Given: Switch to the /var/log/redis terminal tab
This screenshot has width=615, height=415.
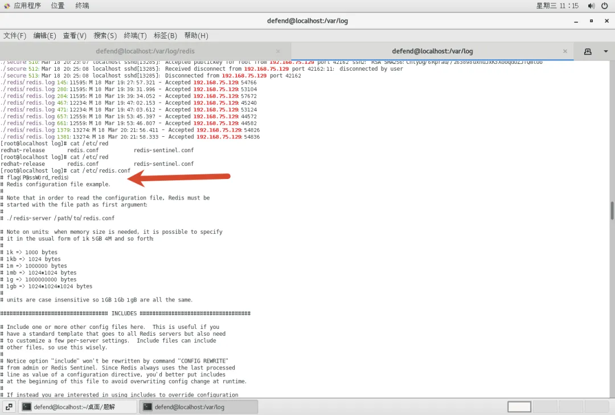Looking at the screenshot, I should [145, 51].
